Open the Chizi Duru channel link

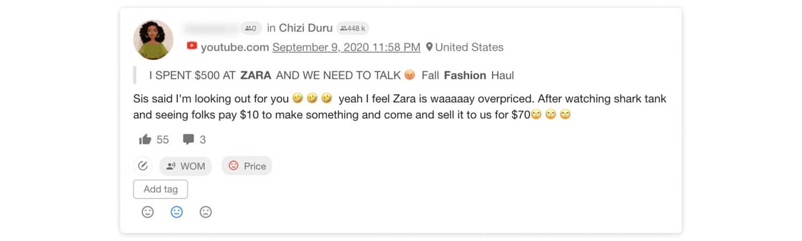[x=306, y=28]
